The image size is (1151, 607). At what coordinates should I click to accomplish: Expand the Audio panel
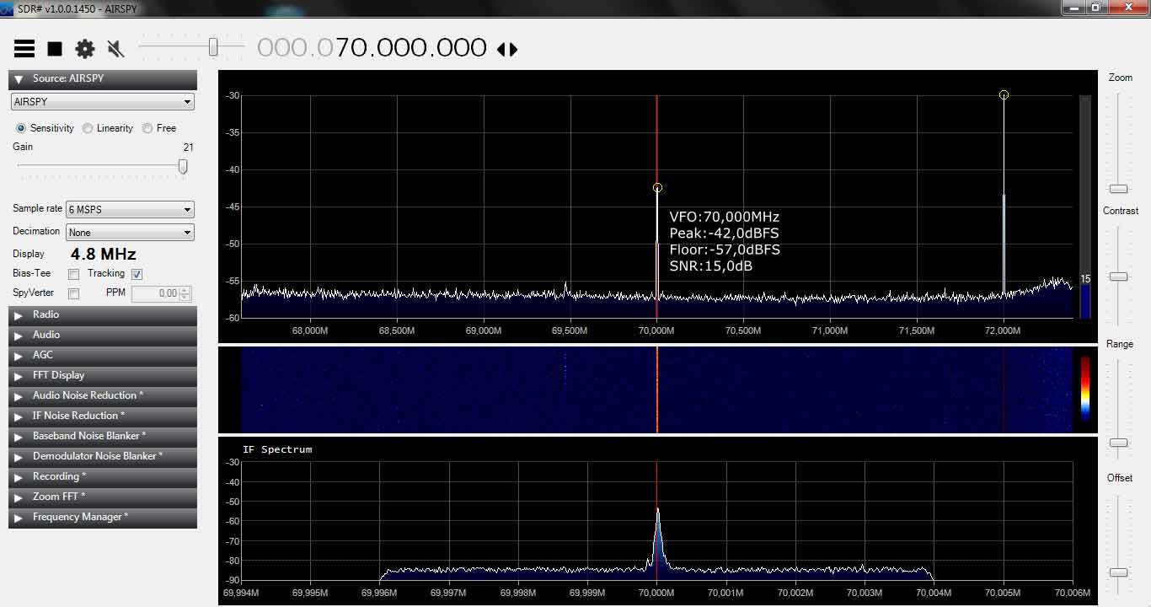[x=103, y=336]
